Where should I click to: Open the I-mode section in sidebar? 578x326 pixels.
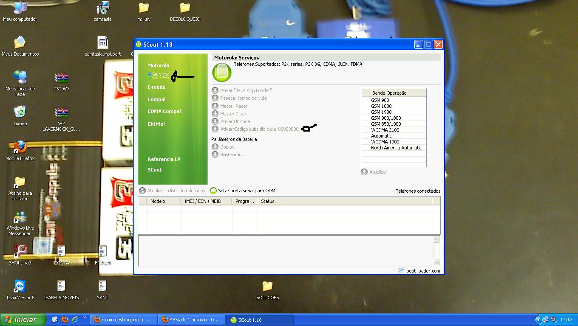[156, 87]
